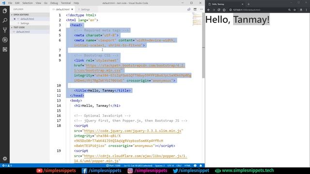Open the jquery-3.3.1.slim.min.js link

[x=133, y=131]
